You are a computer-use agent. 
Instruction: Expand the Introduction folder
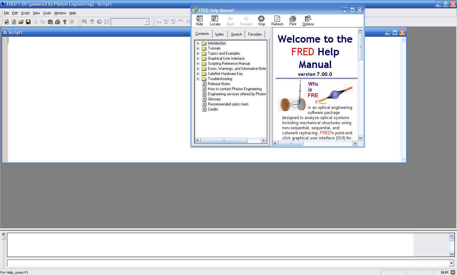tap(198, 43)
